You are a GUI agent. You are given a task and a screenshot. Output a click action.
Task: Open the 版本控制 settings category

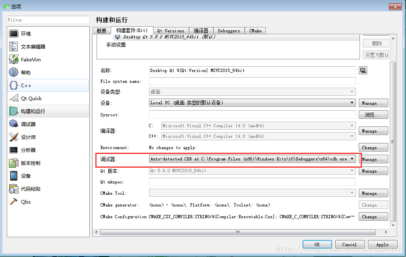coord(48,163)
